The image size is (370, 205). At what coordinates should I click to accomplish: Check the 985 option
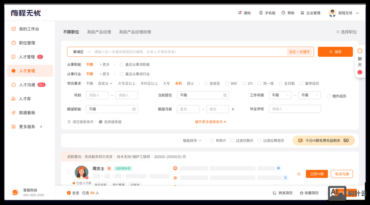coord(227,84)
